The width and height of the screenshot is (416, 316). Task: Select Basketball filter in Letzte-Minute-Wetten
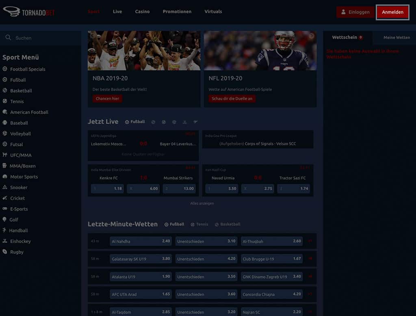pyautogui.click(x=227, y=224)
